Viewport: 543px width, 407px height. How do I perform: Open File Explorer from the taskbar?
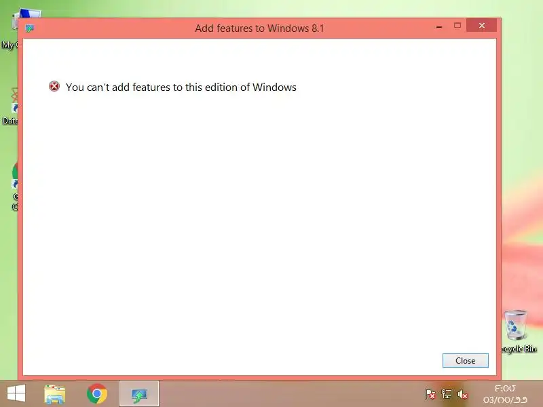[55, 394]
